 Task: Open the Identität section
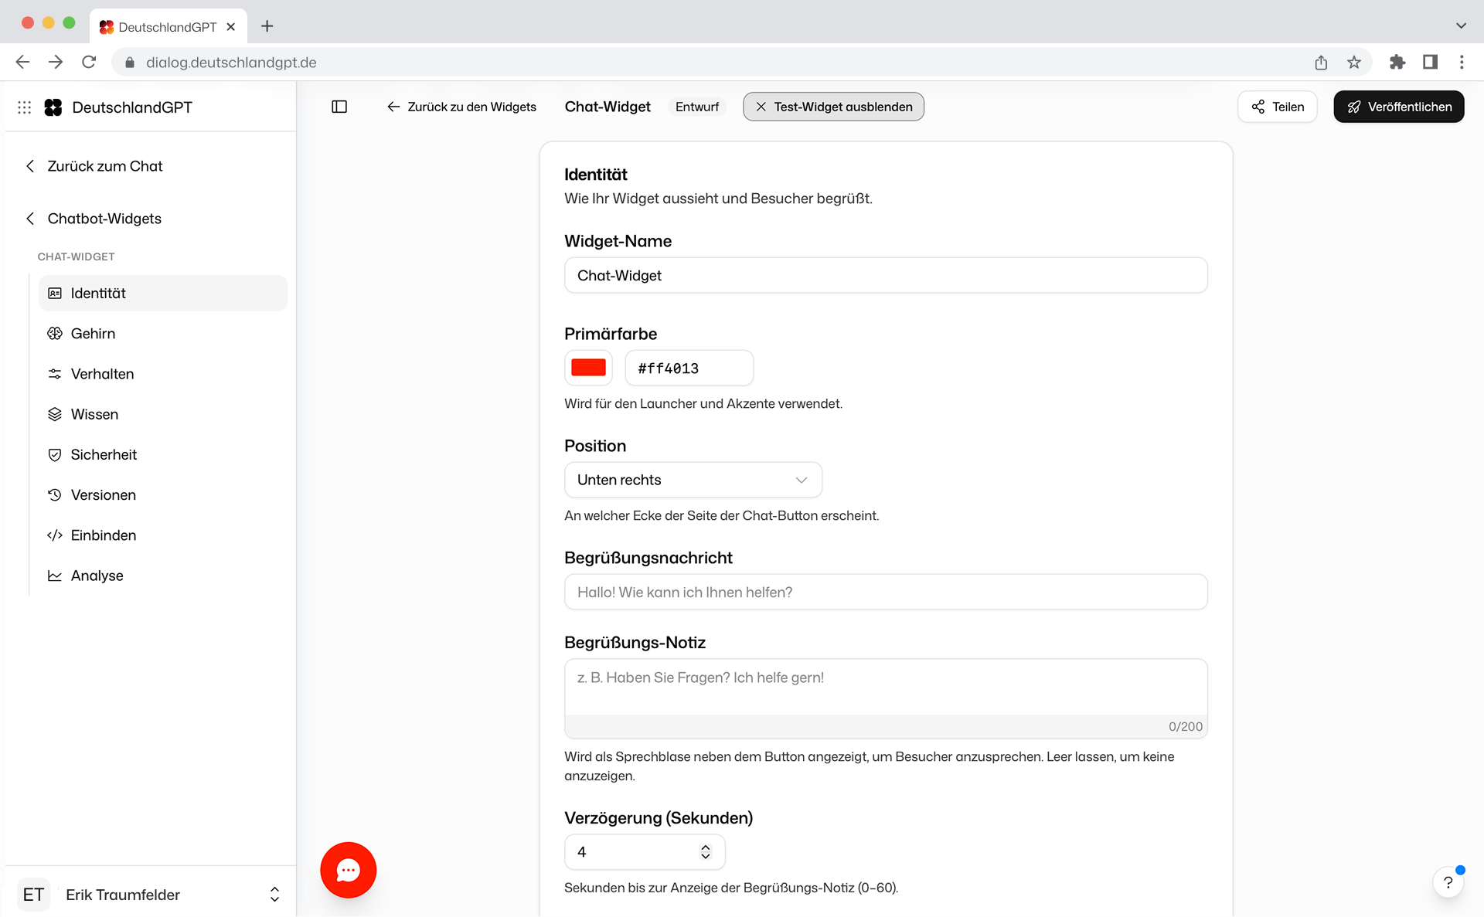point(163,294)
